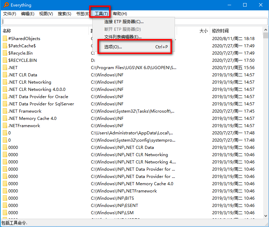Click date 2020/7/27/周一 17:50

(x=233, y=60)
